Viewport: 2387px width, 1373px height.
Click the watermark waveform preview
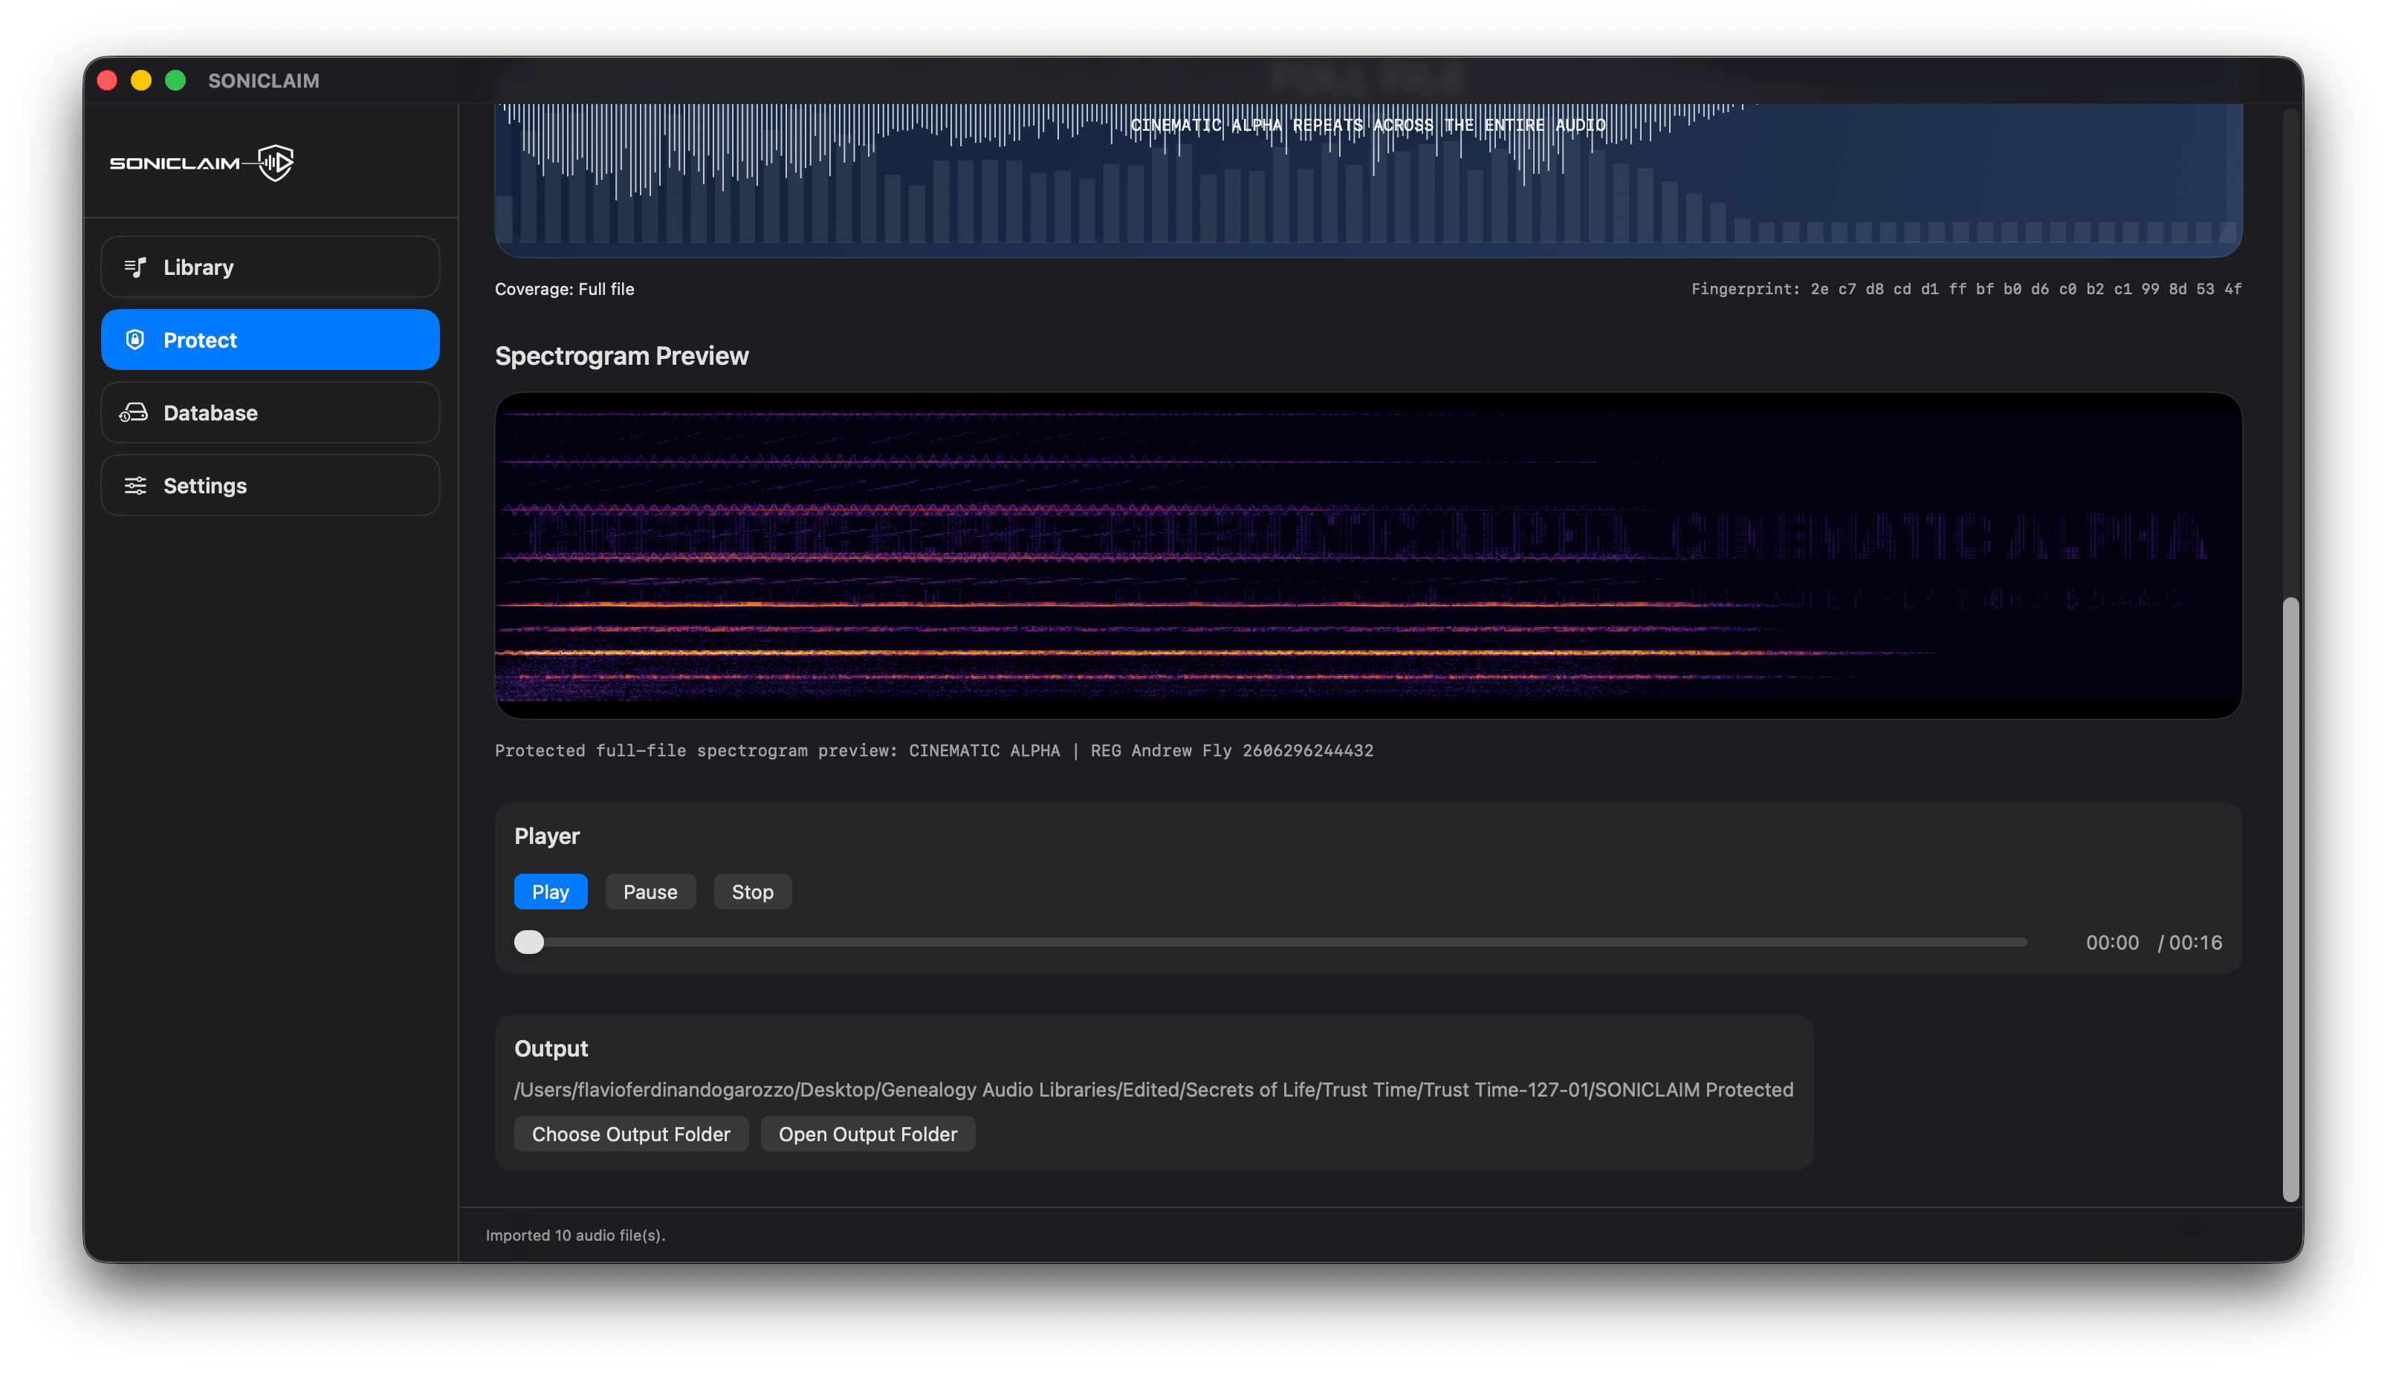(x=1367, y=179)
